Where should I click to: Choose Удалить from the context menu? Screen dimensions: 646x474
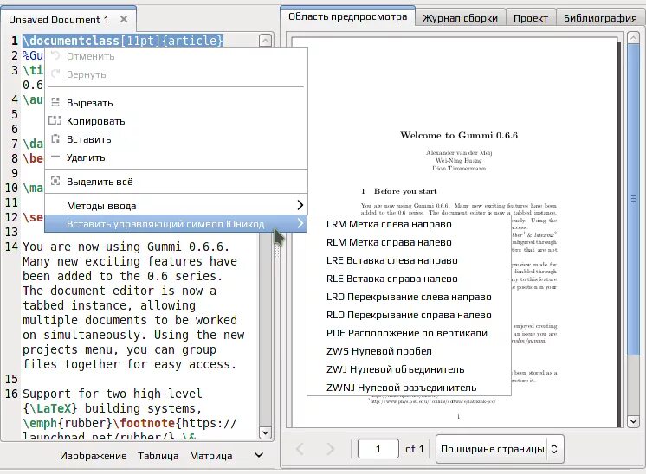176,157
